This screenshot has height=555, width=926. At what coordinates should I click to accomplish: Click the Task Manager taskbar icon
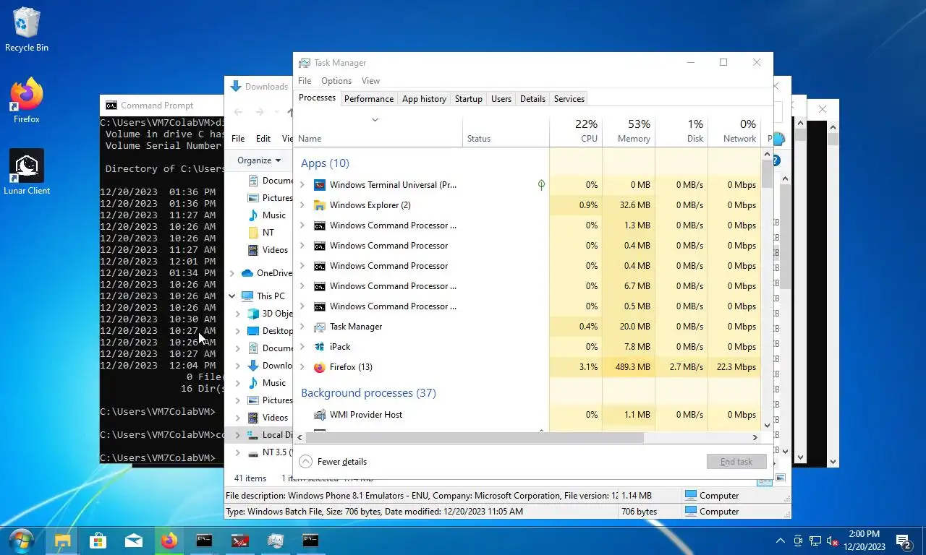[x=276, y=541]
